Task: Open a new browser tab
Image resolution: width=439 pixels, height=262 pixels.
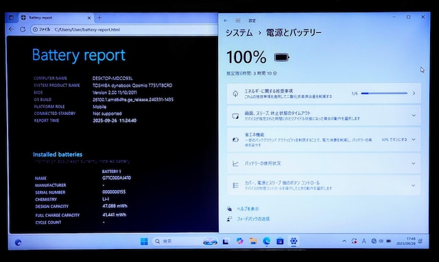Action: (x=99, y=18)
